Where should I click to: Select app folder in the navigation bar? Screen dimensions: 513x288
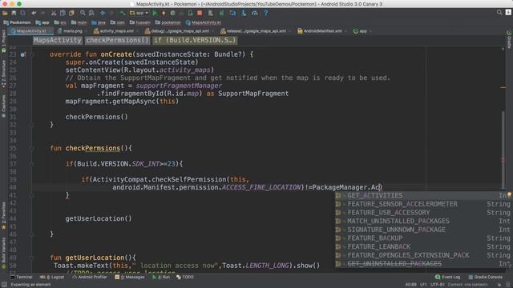(42, 22)
